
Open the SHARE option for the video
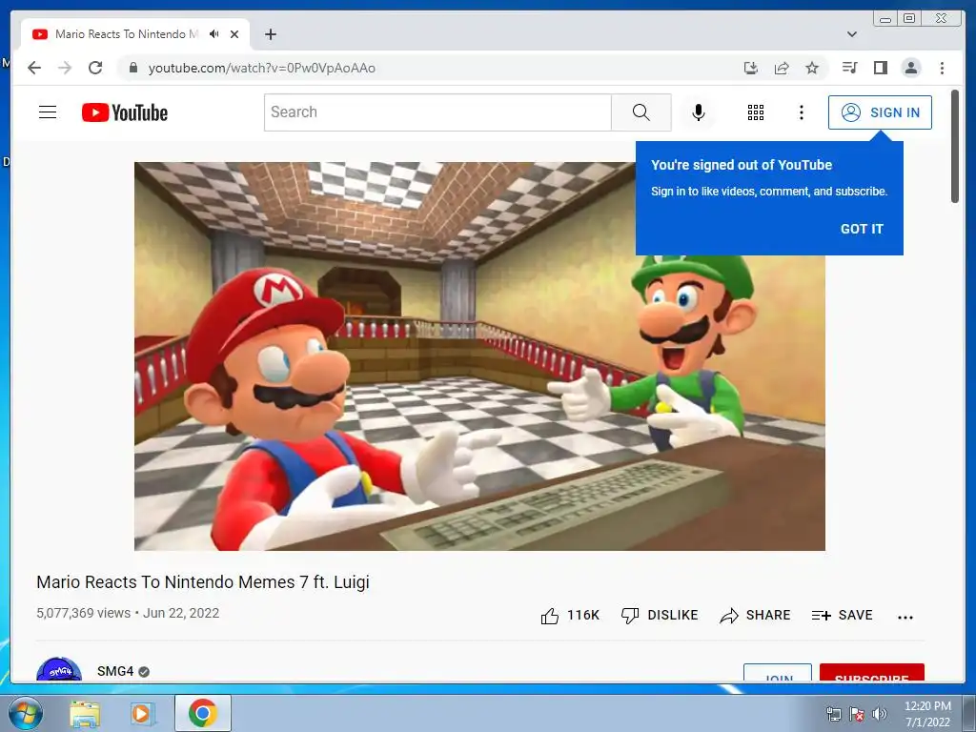(755, 616)
